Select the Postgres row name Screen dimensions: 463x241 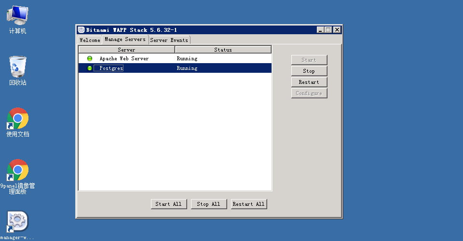coord(111,68)
